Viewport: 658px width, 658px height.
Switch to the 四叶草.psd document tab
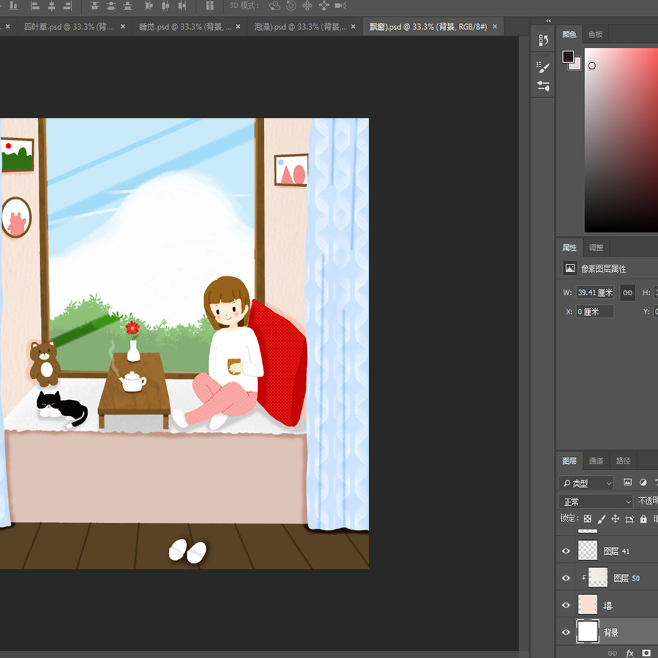69,27
